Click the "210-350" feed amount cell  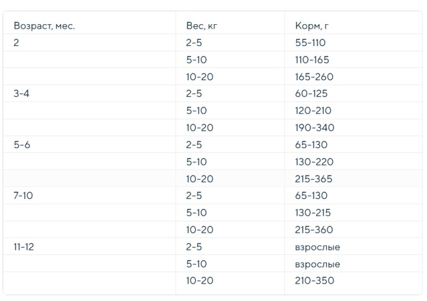pos(314,281)
